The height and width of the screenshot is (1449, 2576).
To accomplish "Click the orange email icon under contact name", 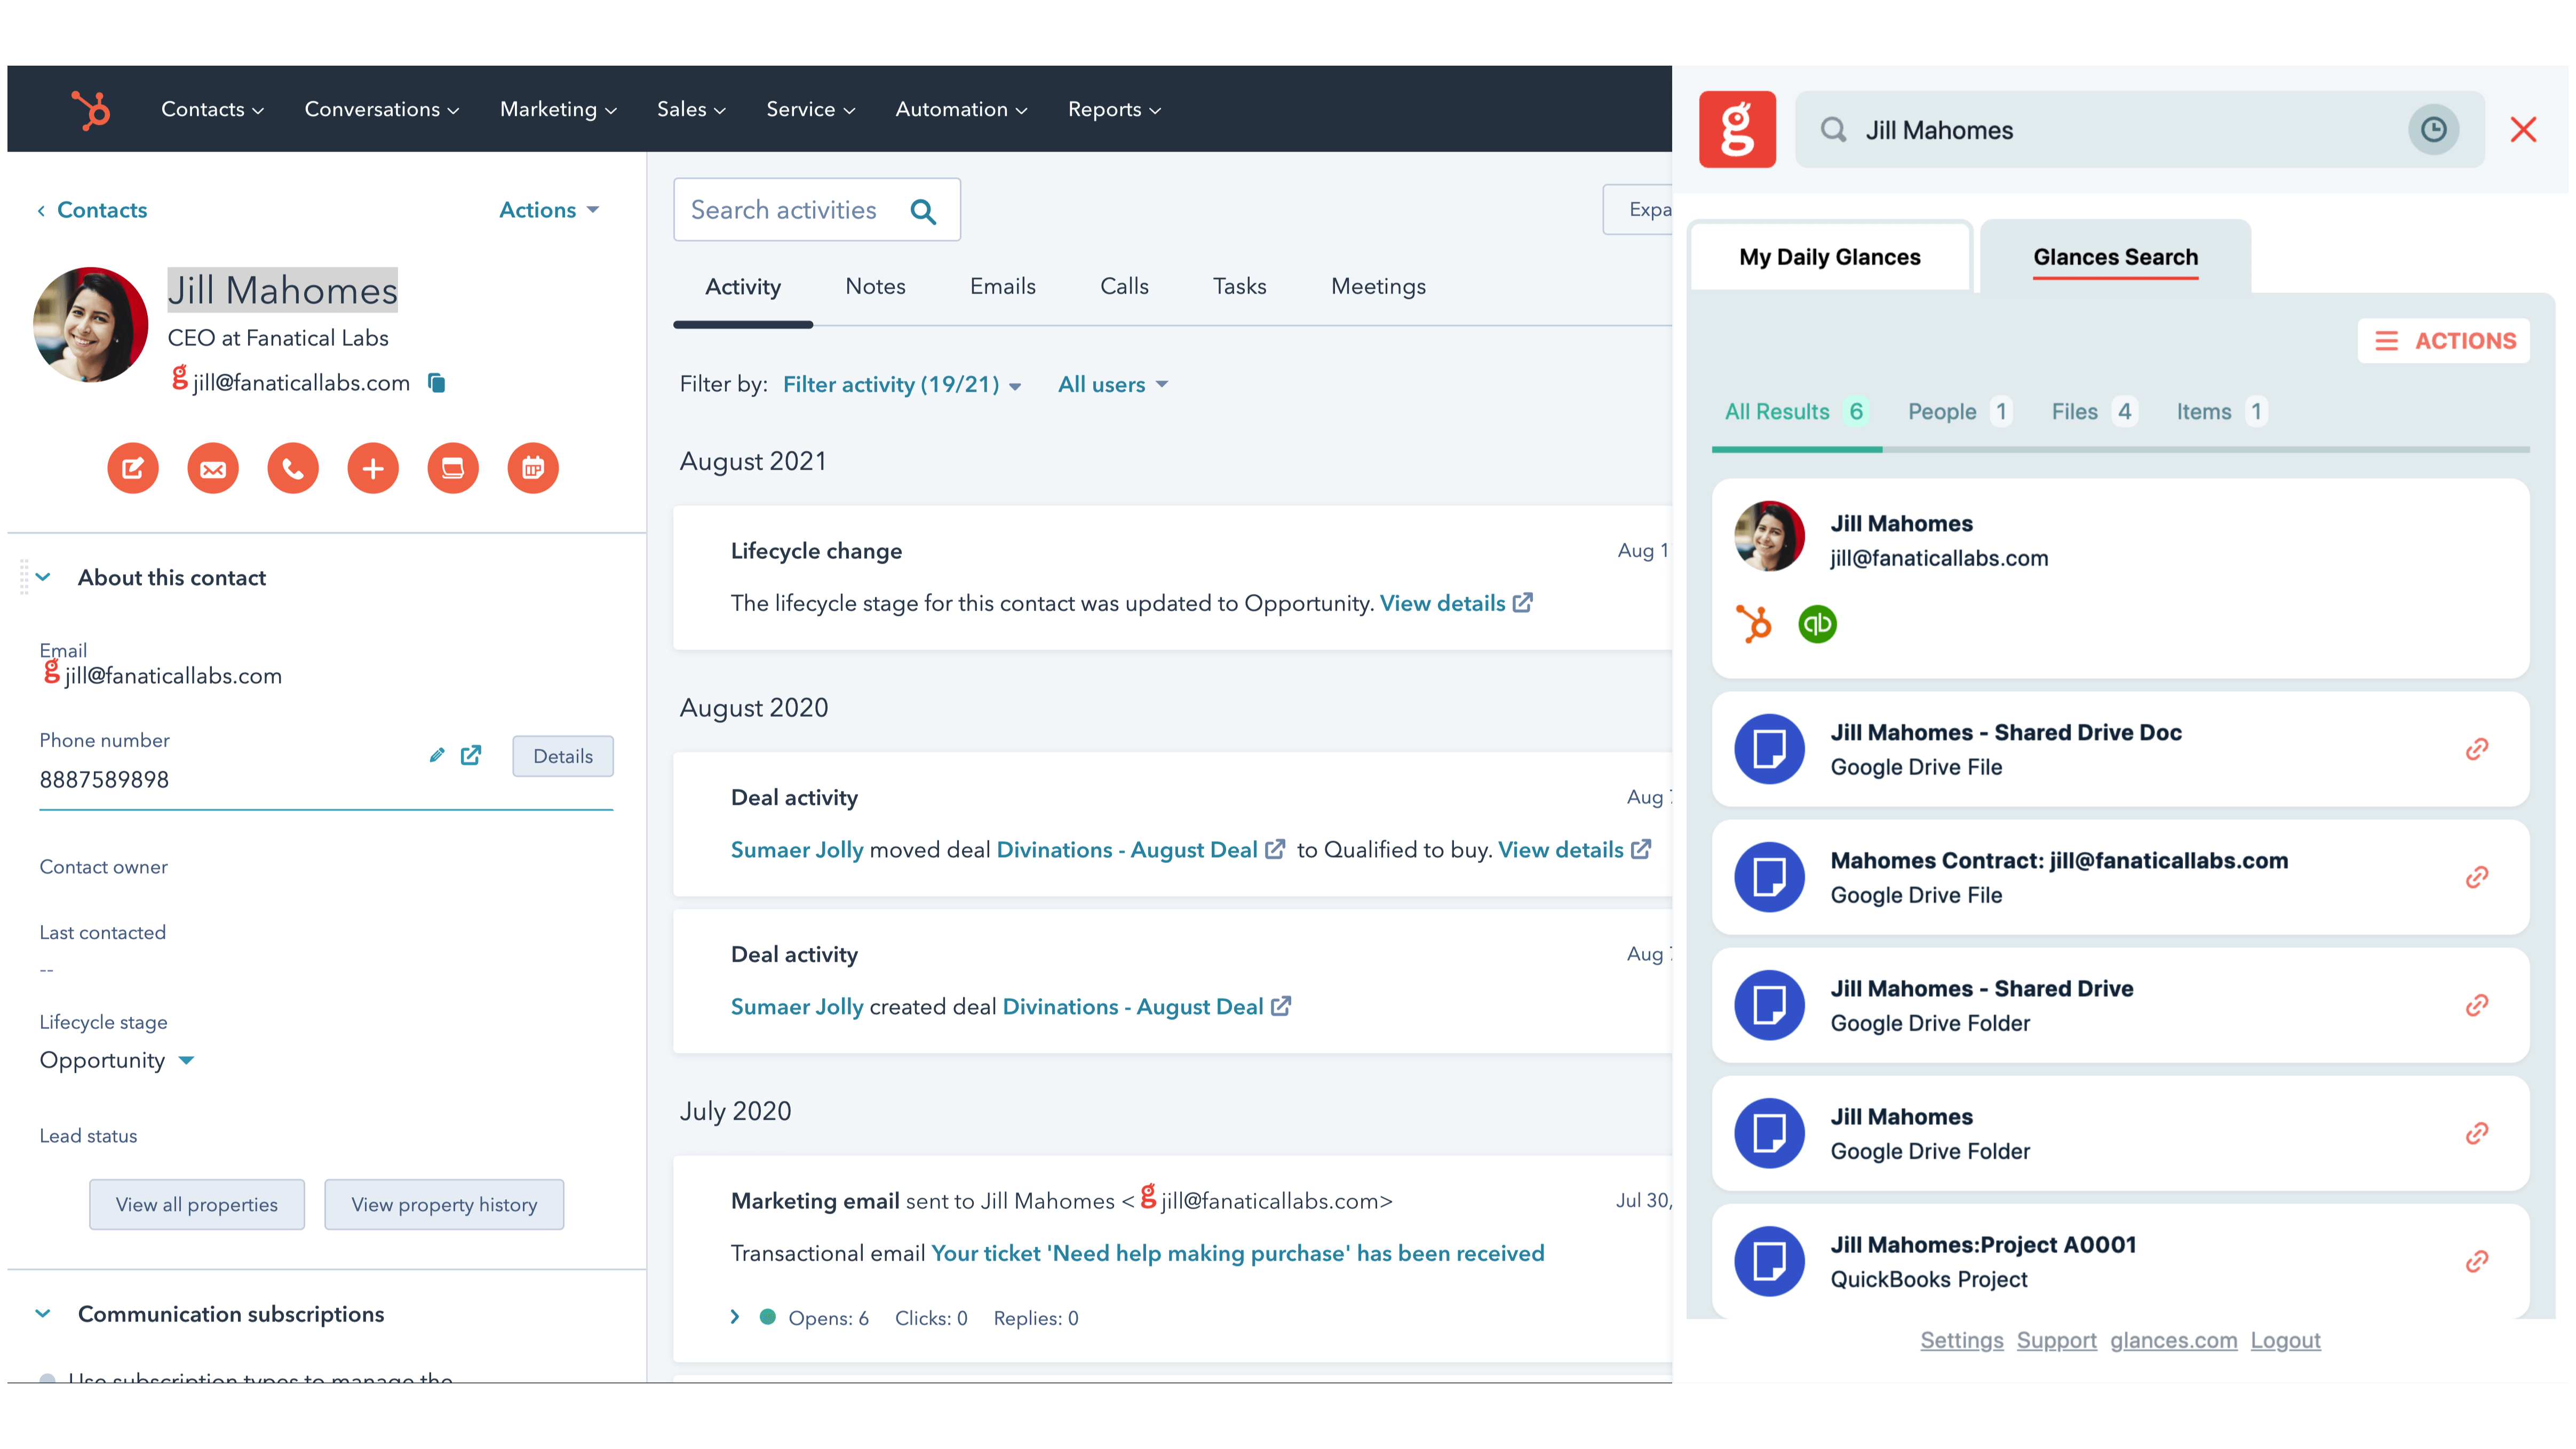I will (x=213, y=468).
